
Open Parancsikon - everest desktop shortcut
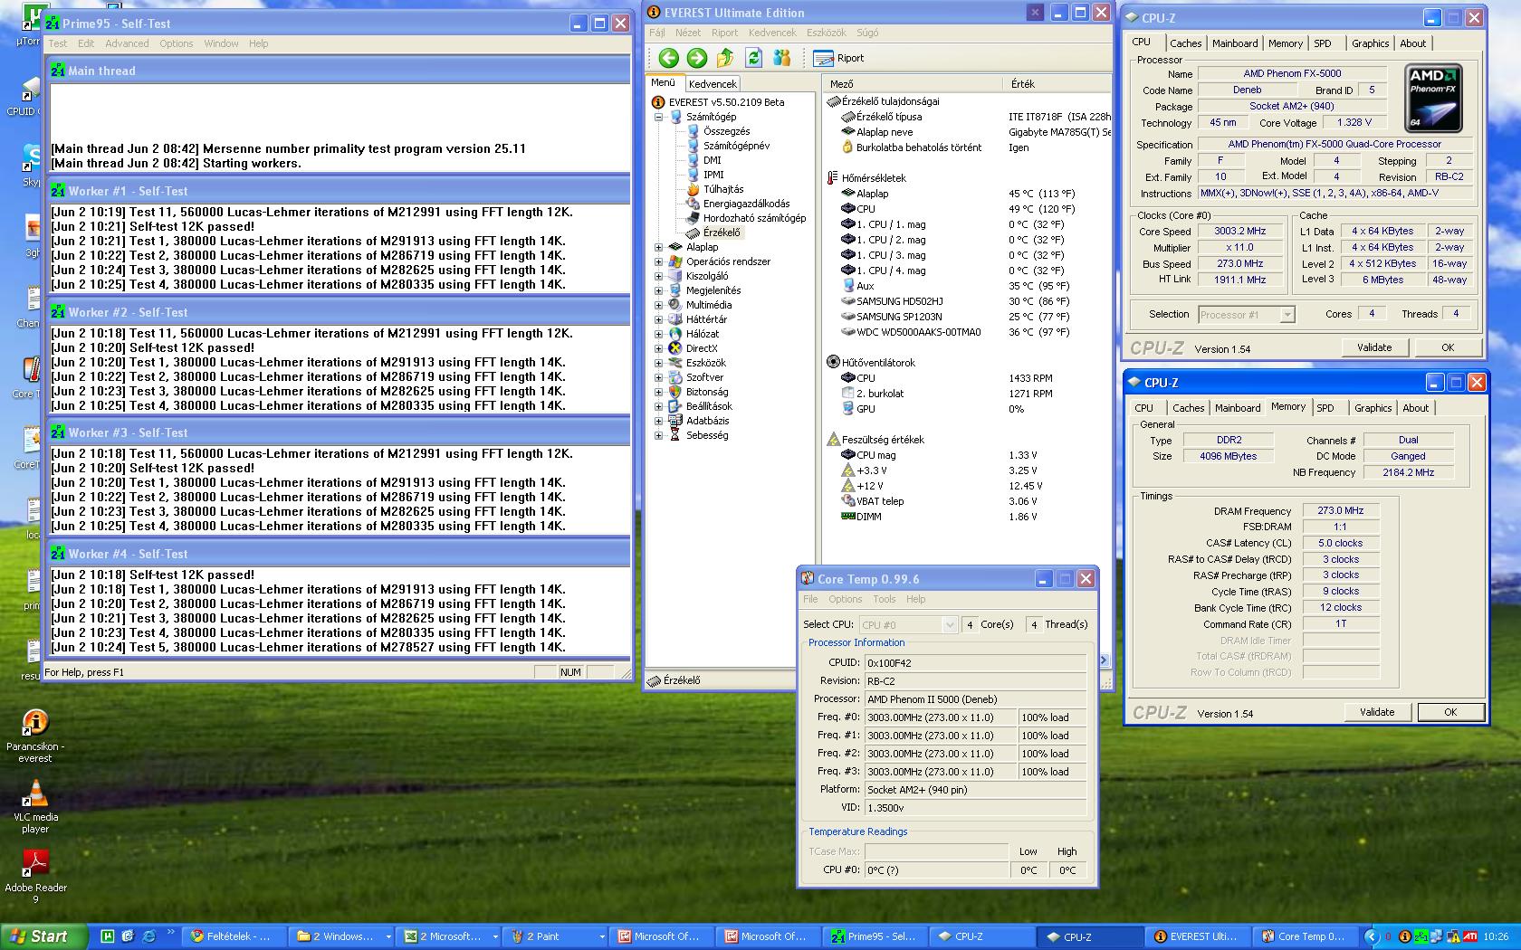[x=35, y=736]
